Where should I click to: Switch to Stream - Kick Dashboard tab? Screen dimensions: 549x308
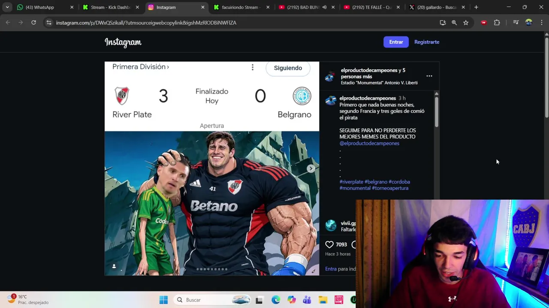click(111, 7)
